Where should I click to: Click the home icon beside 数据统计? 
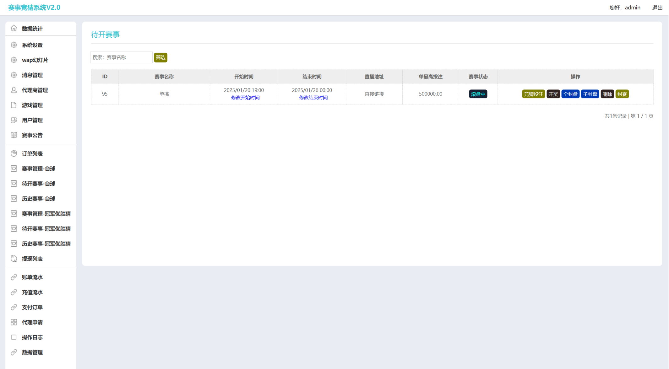(14, 28)
